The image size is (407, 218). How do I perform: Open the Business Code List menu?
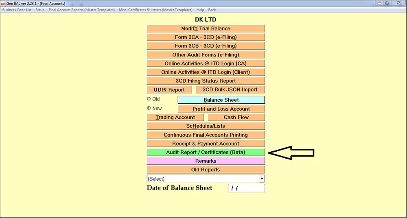click(17, 10)
